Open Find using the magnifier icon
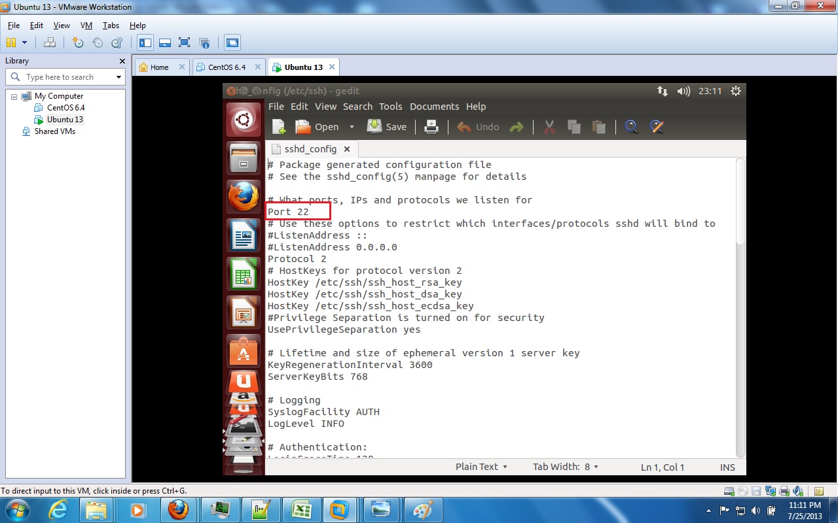This screenshot has width=838, height=523. pyautogui.click(x=630, y=126)
